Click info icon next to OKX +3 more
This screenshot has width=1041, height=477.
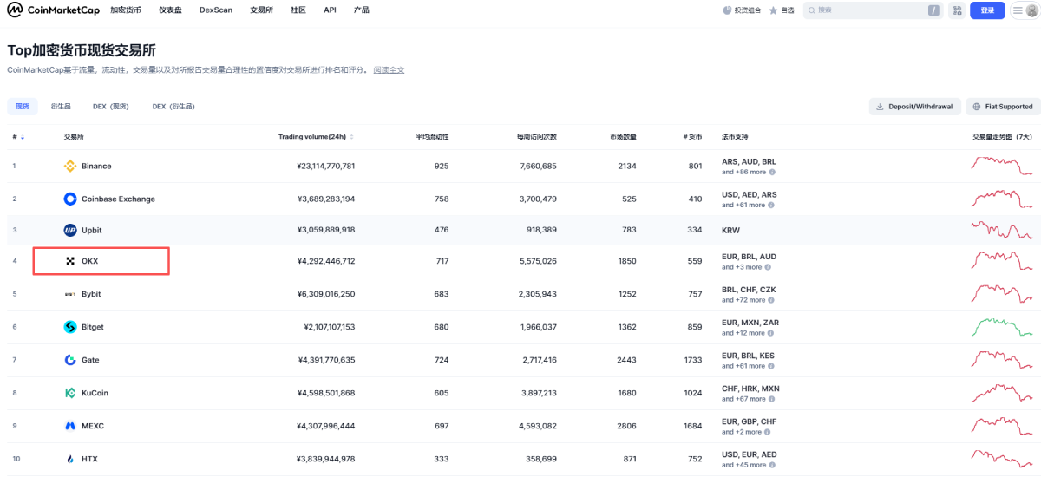(769, 267)
